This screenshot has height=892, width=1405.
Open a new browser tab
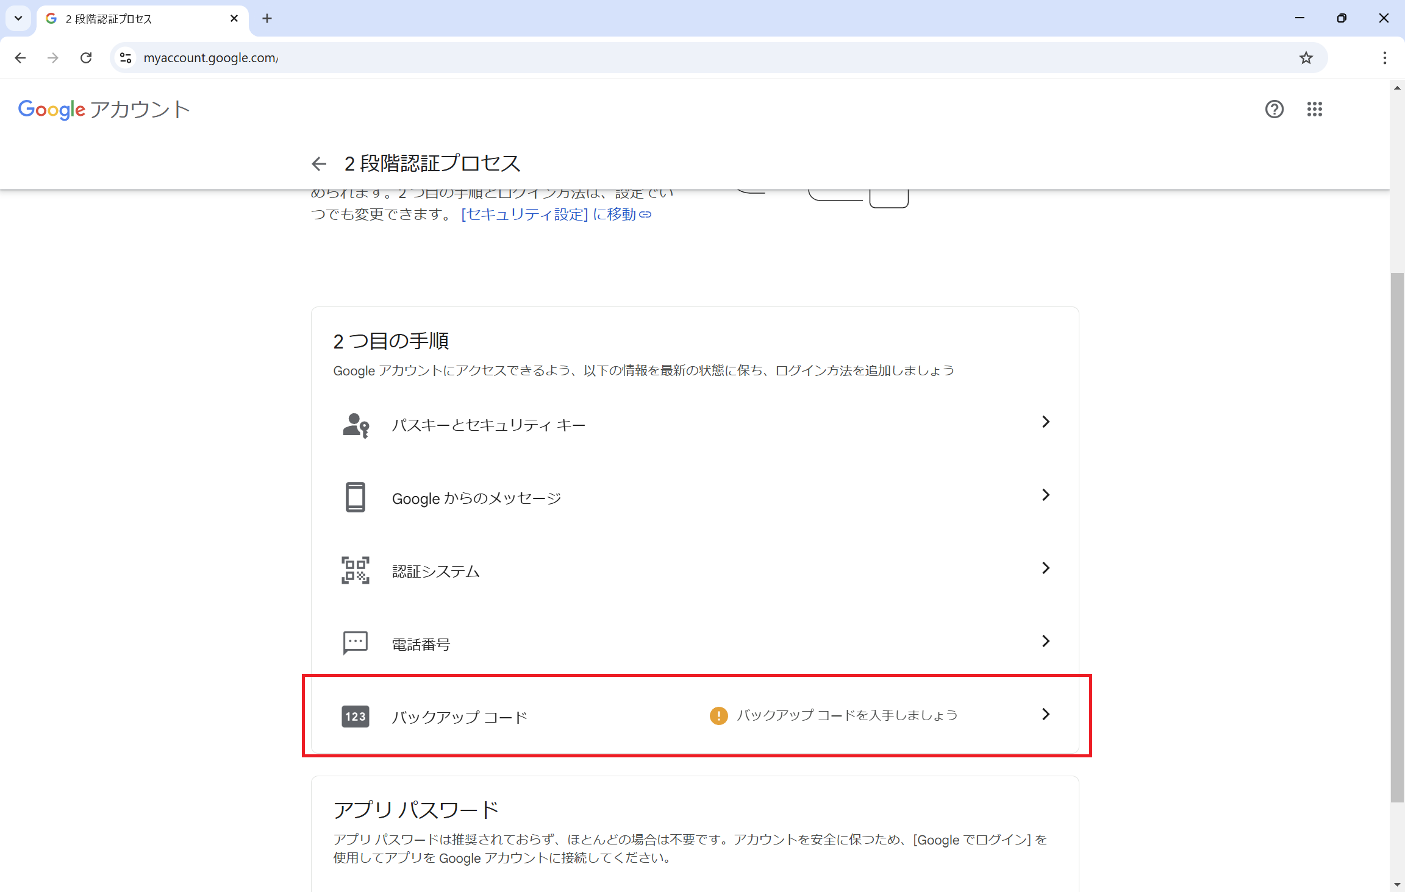(x=267, y=18)
